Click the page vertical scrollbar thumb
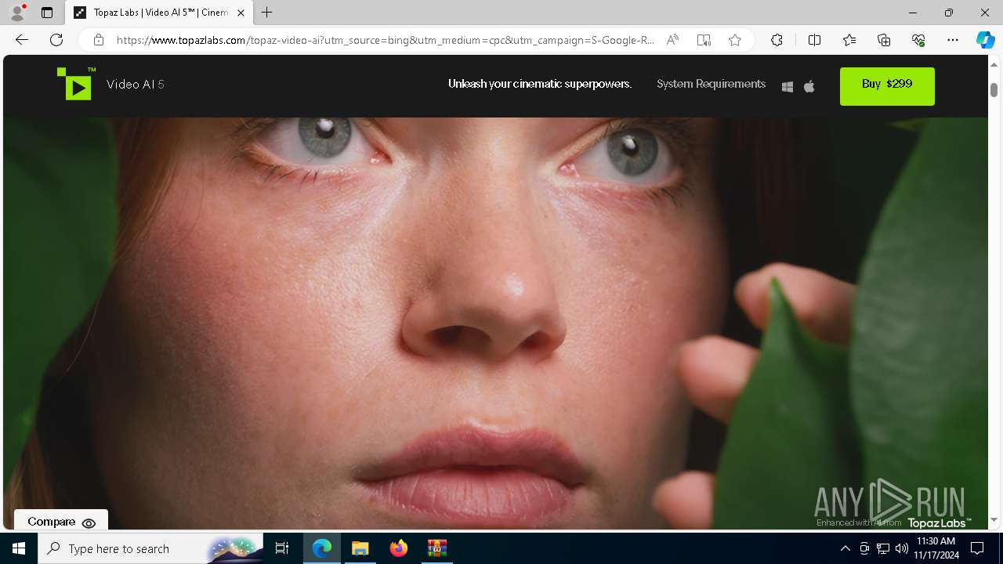This screenshot has width=1003, height=564. point(994,89)
